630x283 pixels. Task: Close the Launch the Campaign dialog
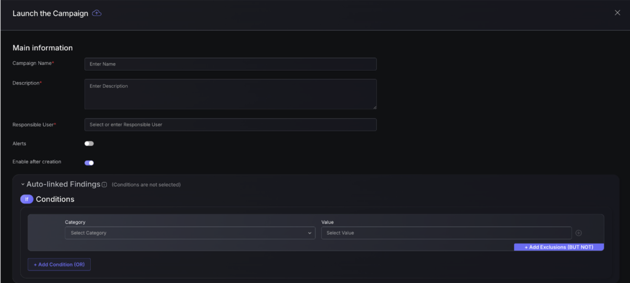click(617, 13)
